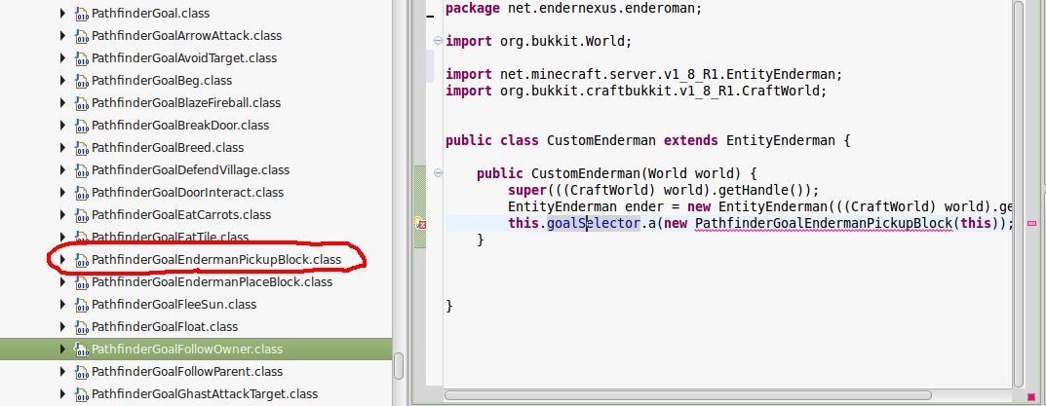
Task: Collapse the CustomEnderman constructor fold toggle
Action: [438, 172]
